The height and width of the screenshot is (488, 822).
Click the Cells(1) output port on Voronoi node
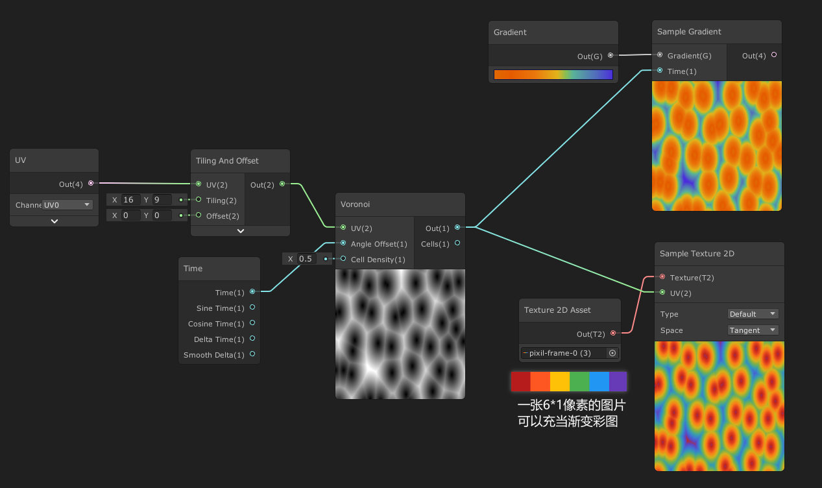click(x=457, y=243)
